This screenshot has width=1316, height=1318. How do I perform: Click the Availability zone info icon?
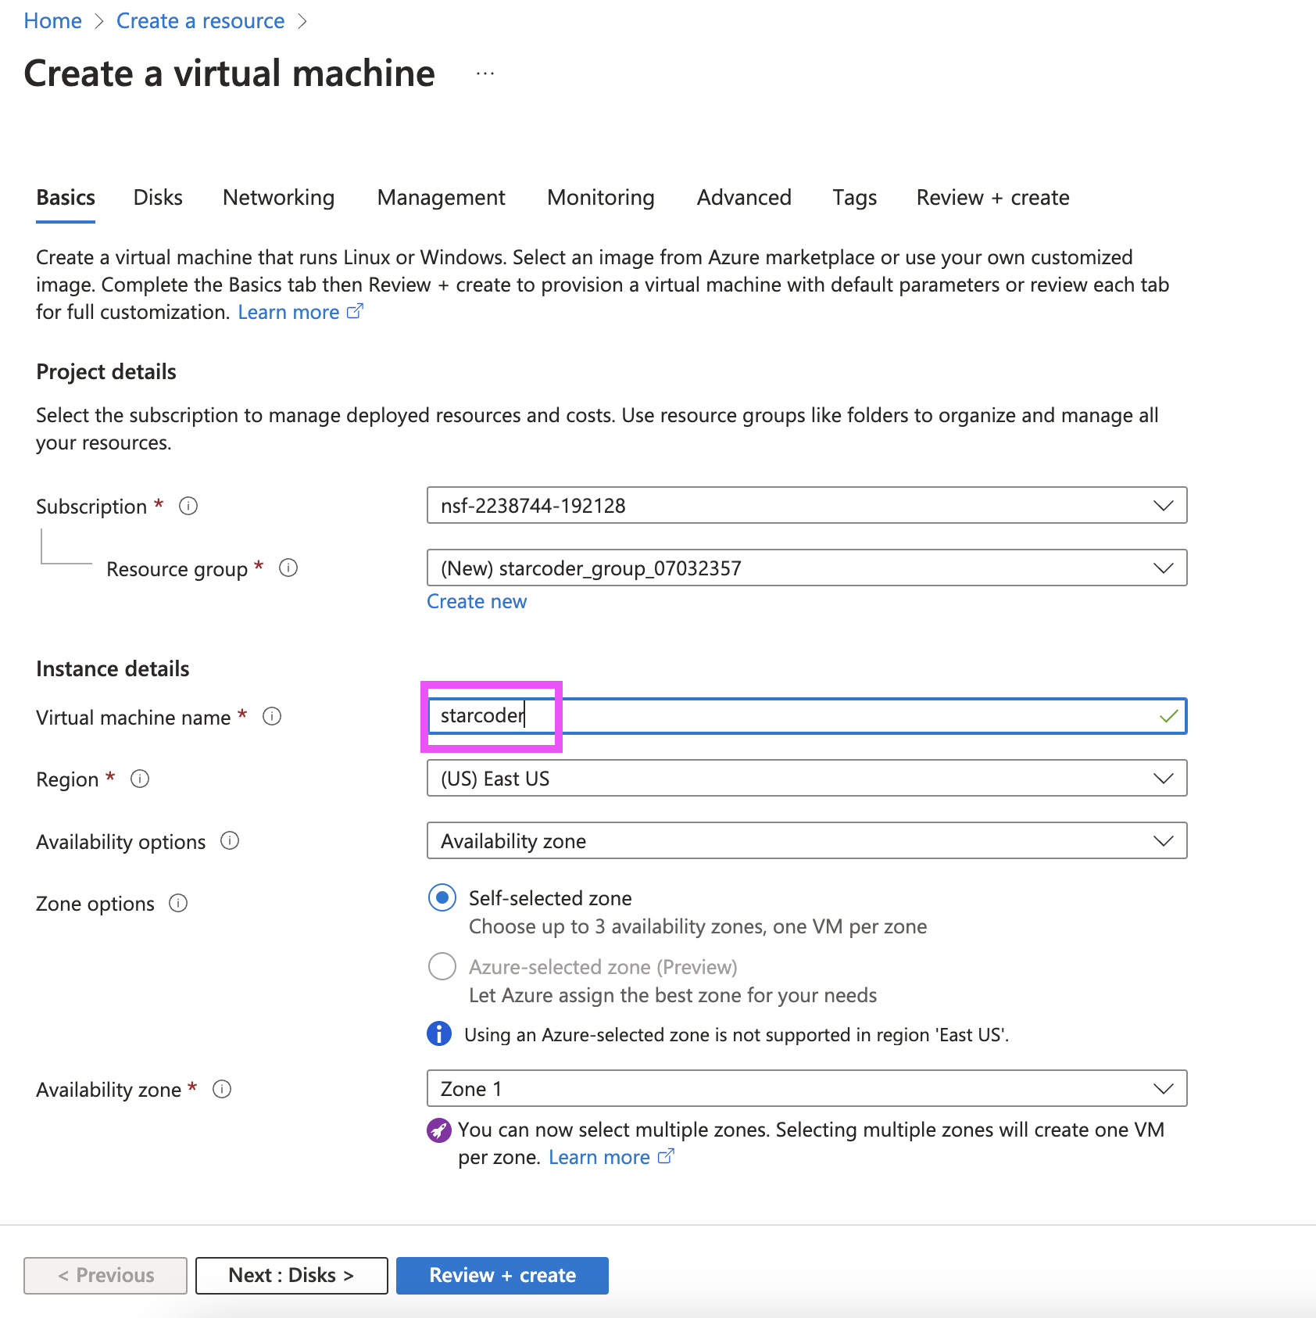pos(222,1089)
